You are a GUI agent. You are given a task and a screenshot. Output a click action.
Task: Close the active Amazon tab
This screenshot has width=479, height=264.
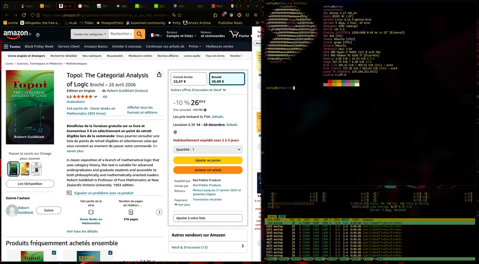[x=71, y=6]
